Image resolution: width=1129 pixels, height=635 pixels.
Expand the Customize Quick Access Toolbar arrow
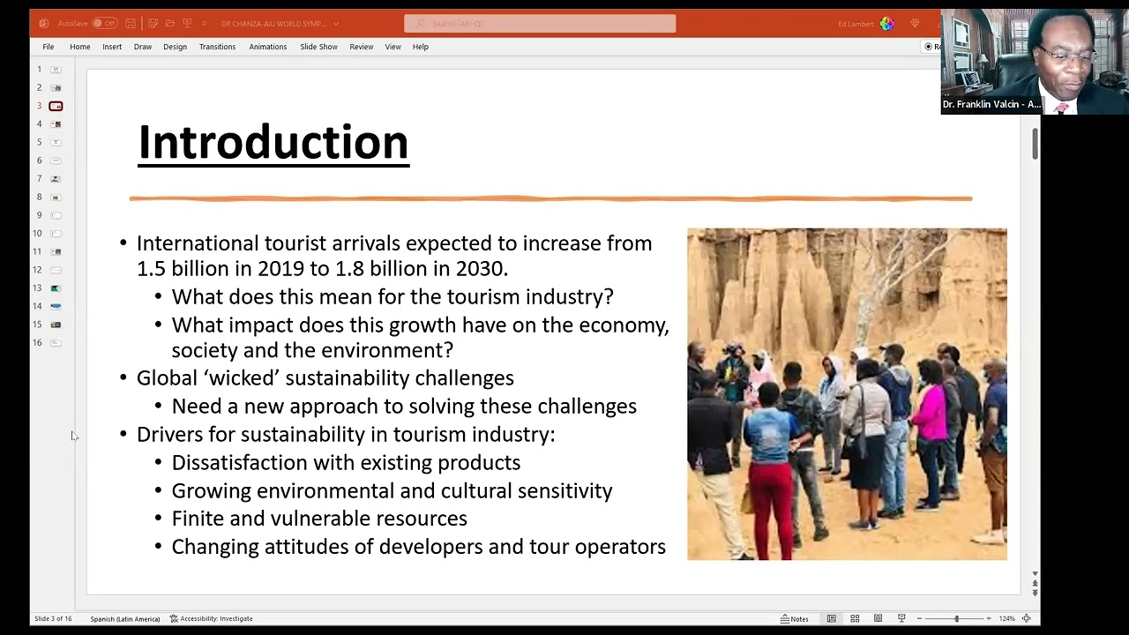click(x=205, y=24)
